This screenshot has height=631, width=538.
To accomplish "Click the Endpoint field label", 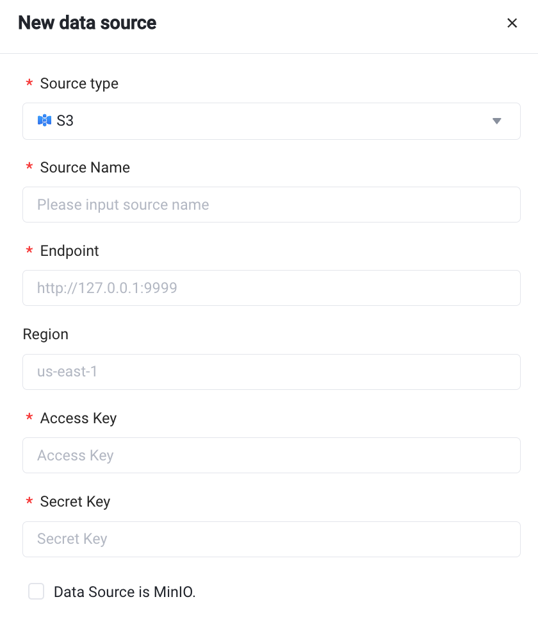I will (x=70, y=251).
